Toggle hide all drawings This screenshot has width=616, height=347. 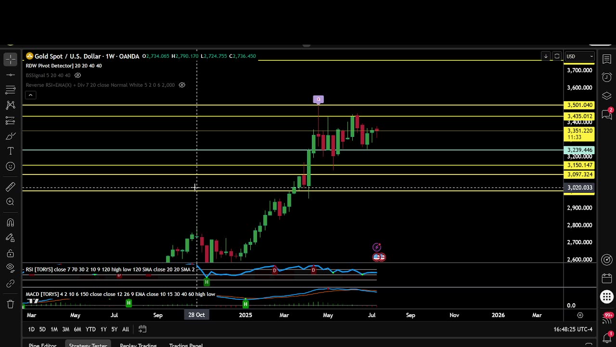pyautogui.click(x=10, y=268)
